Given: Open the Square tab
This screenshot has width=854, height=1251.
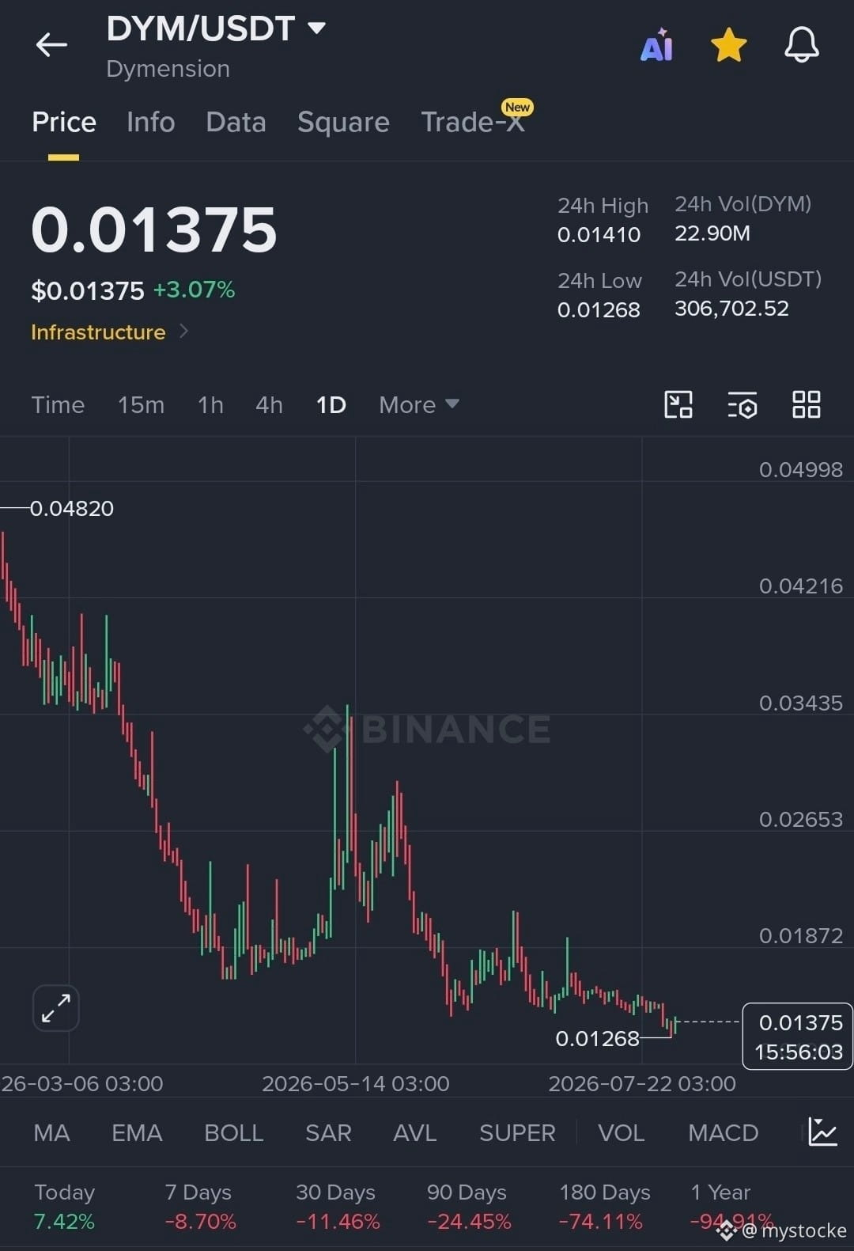Looking at the screenshot, I should (343, 123).
